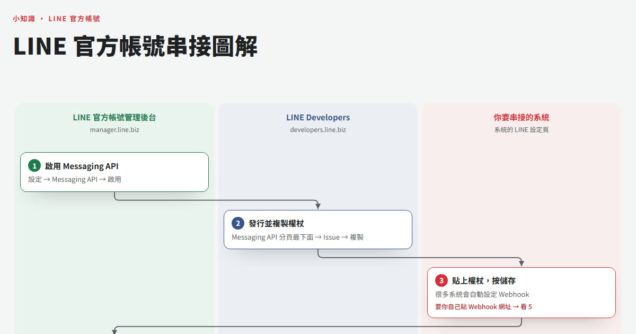Click the text "很多系統會自動設定 Webhook"
The width and height of the screenshot is (636, 334).
click(x=482, y=294)
